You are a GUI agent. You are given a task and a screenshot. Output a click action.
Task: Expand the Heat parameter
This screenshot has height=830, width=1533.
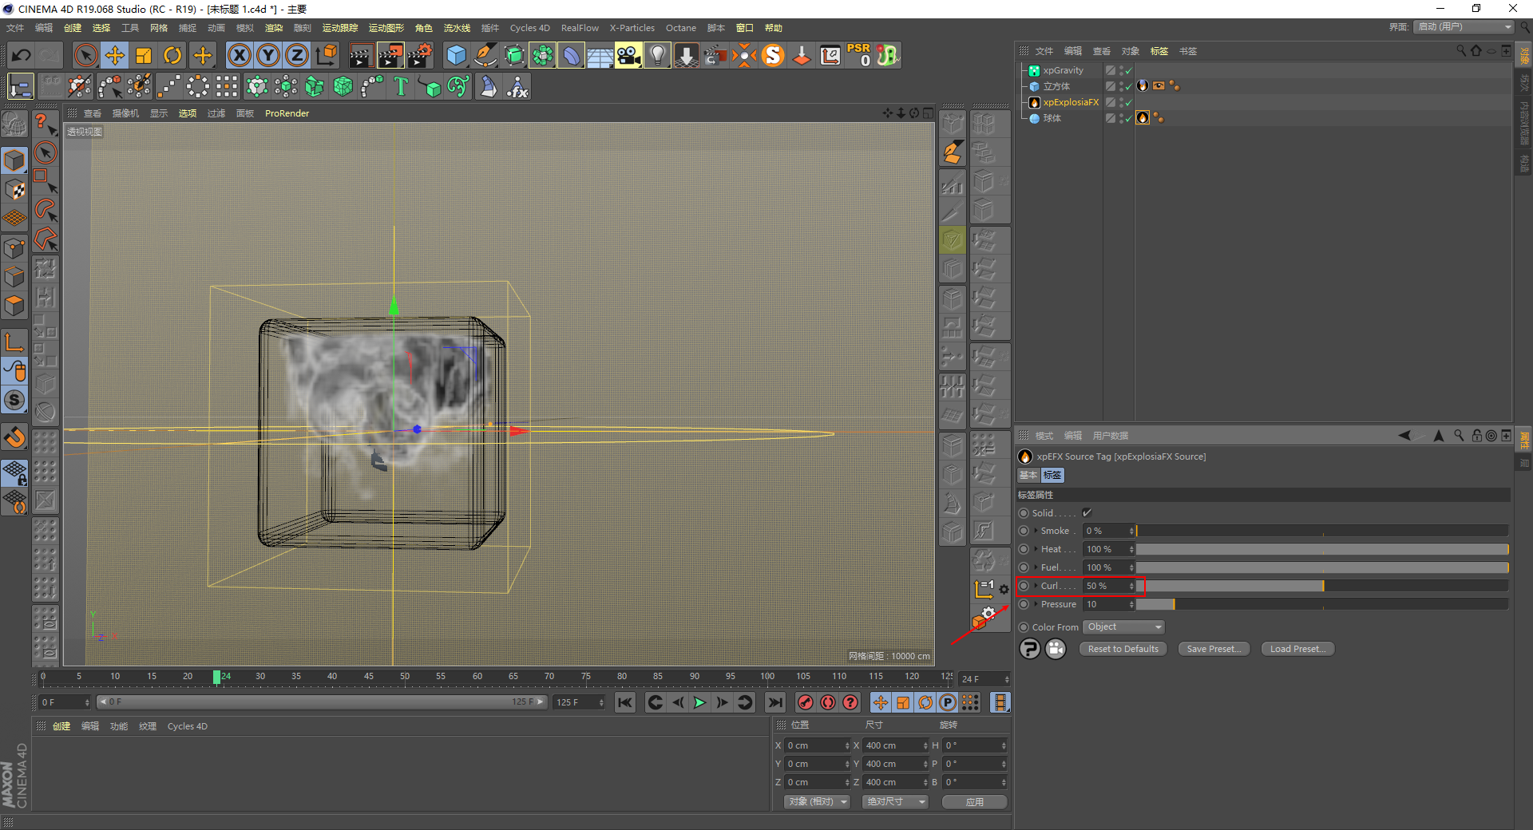point(1036,549)
